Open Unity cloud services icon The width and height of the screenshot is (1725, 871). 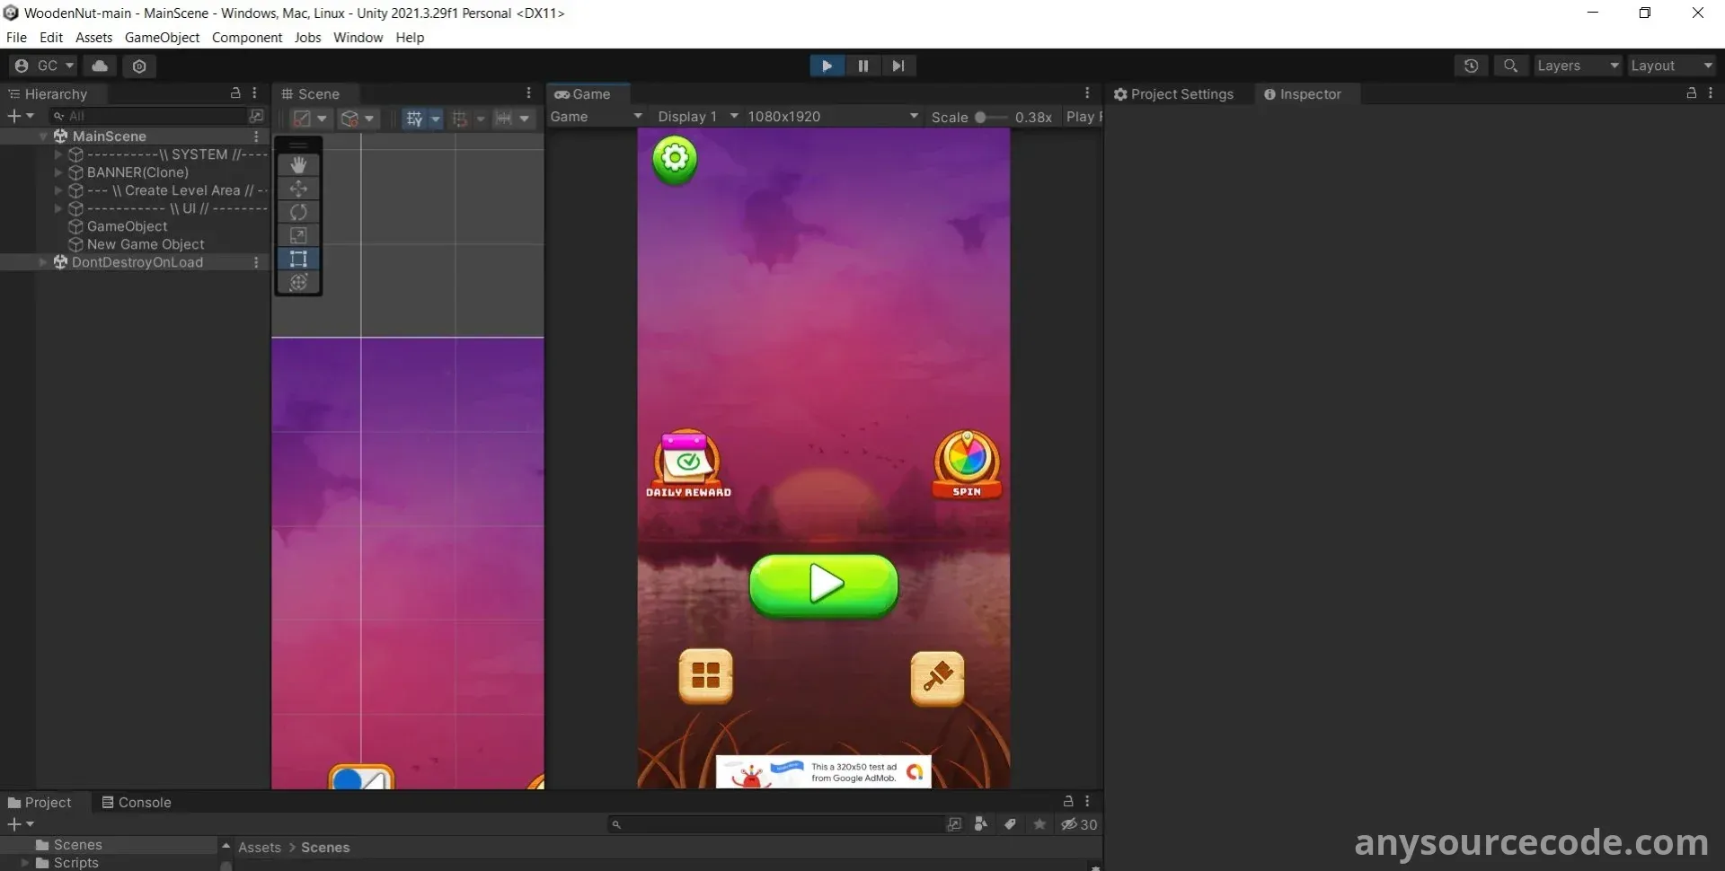pos(100,66)
